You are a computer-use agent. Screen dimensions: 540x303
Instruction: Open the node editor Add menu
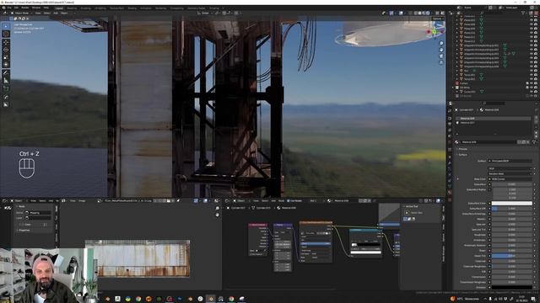click(273, 200)
